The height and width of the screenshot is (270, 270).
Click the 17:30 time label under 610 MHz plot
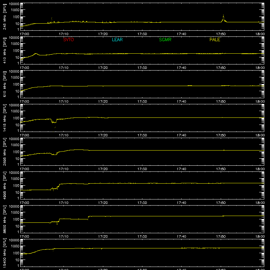(142, 102)
